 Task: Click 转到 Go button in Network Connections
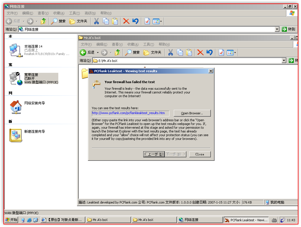(x=288, y=29)
